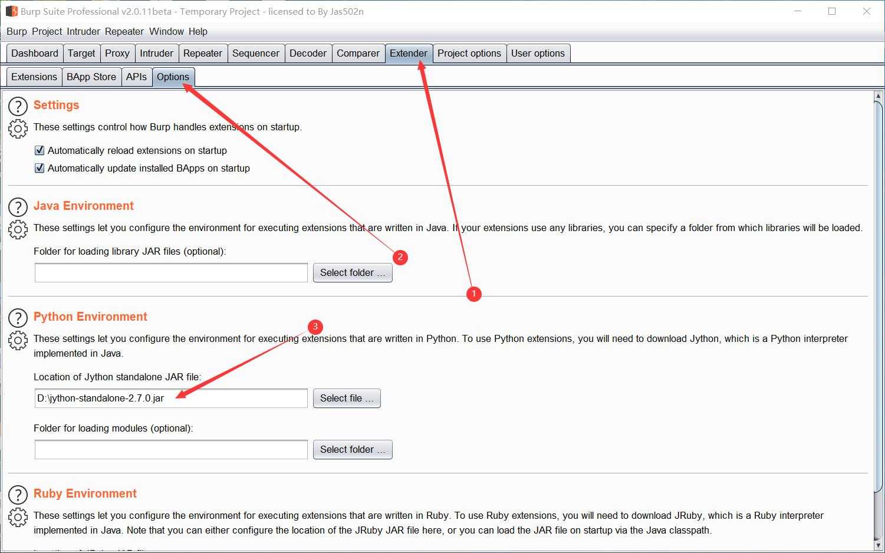
Task: Focus the Java library JAR folder field
Action: 171,272
